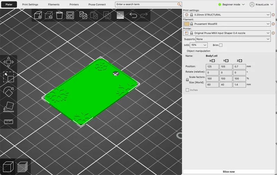This screenshot has width=277, height=175.
Task: Click the Scale factor Z field
Action: [239, 79]
